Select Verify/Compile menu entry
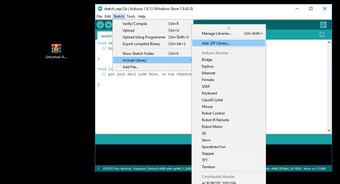 [x=152, y=24]
